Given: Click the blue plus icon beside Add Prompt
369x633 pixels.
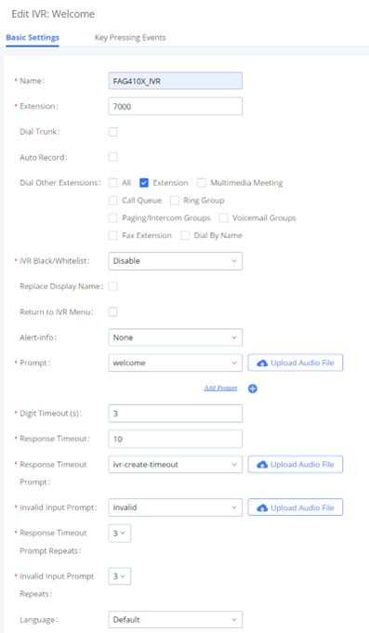Looking at the screenshot, I should click(x=253, y=389).
